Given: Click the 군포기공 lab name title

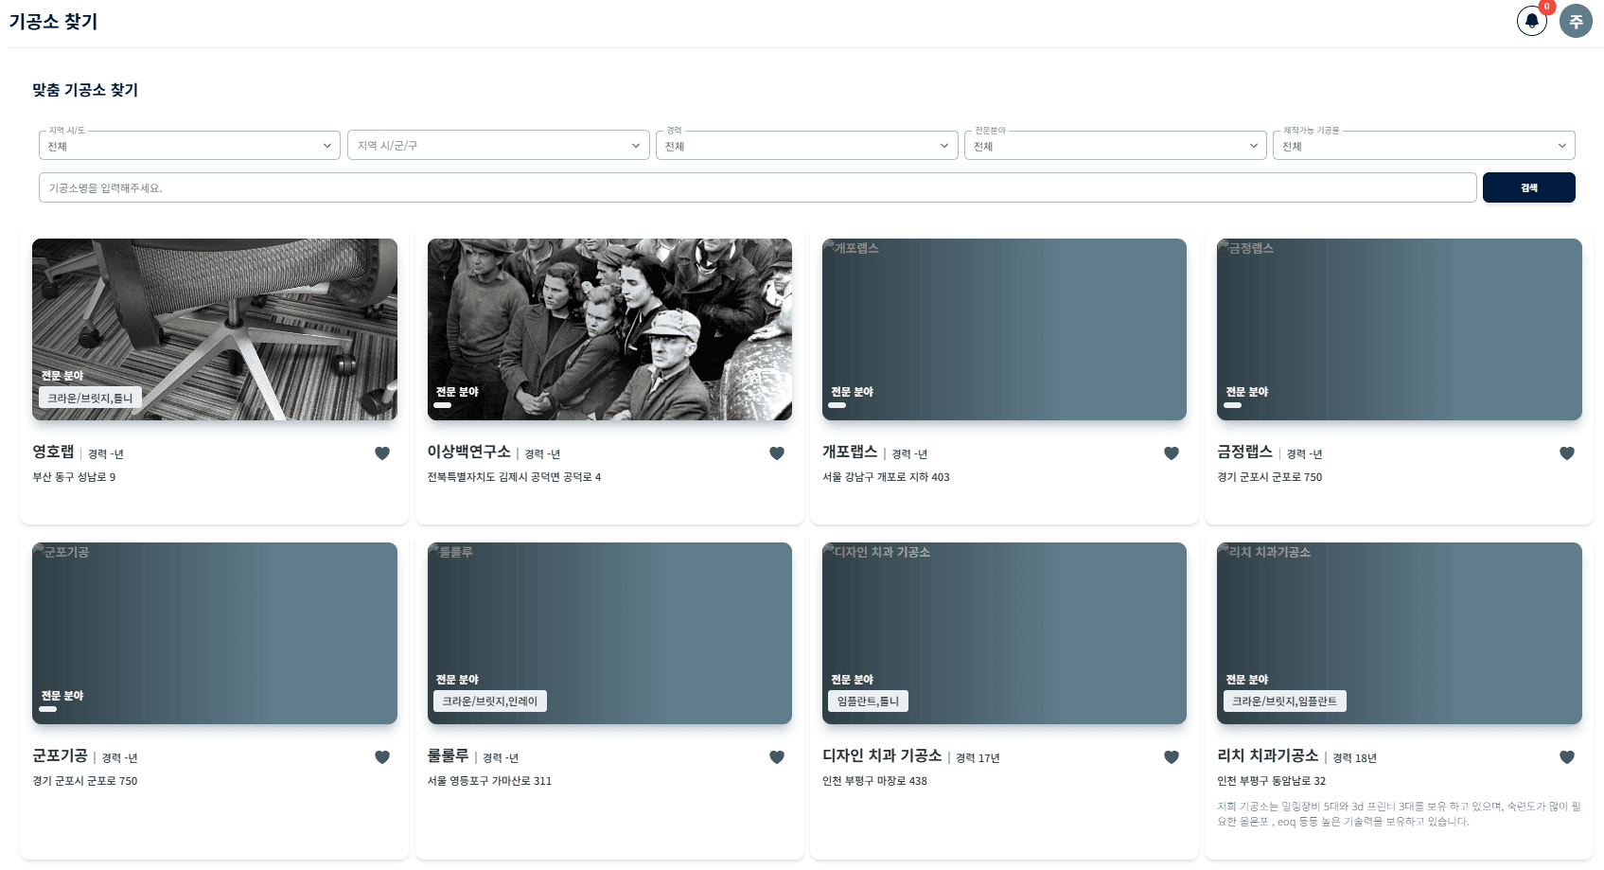Looking at the screenshot, I should pos(60,756).
